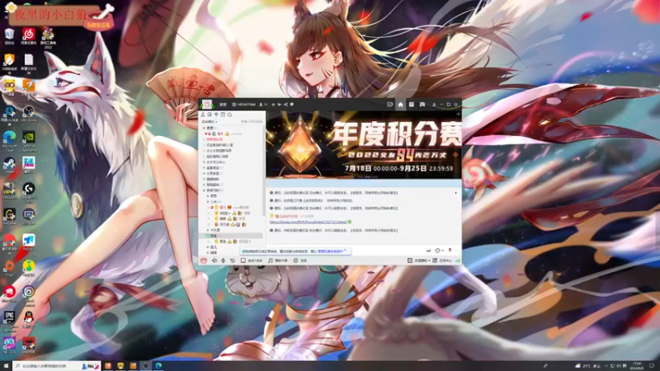Click the clock in the system tray
Image resolution: width=660 pixels, height=371 pixels.
coord(636,366)
